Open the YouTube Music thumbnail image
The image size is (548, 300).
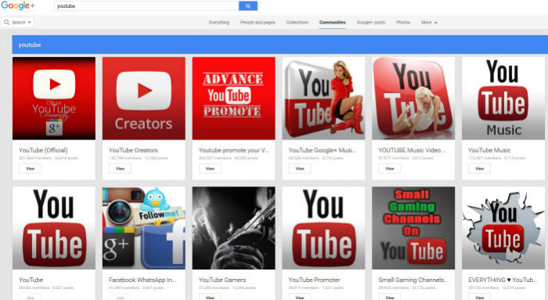click(503, 98)
